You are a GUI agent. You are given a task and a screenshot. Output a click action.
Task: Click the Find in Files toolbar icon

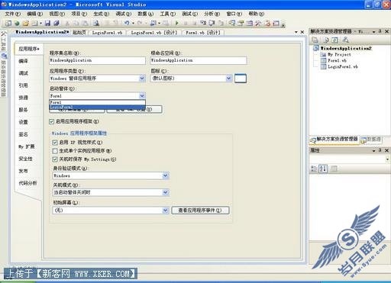96,24
